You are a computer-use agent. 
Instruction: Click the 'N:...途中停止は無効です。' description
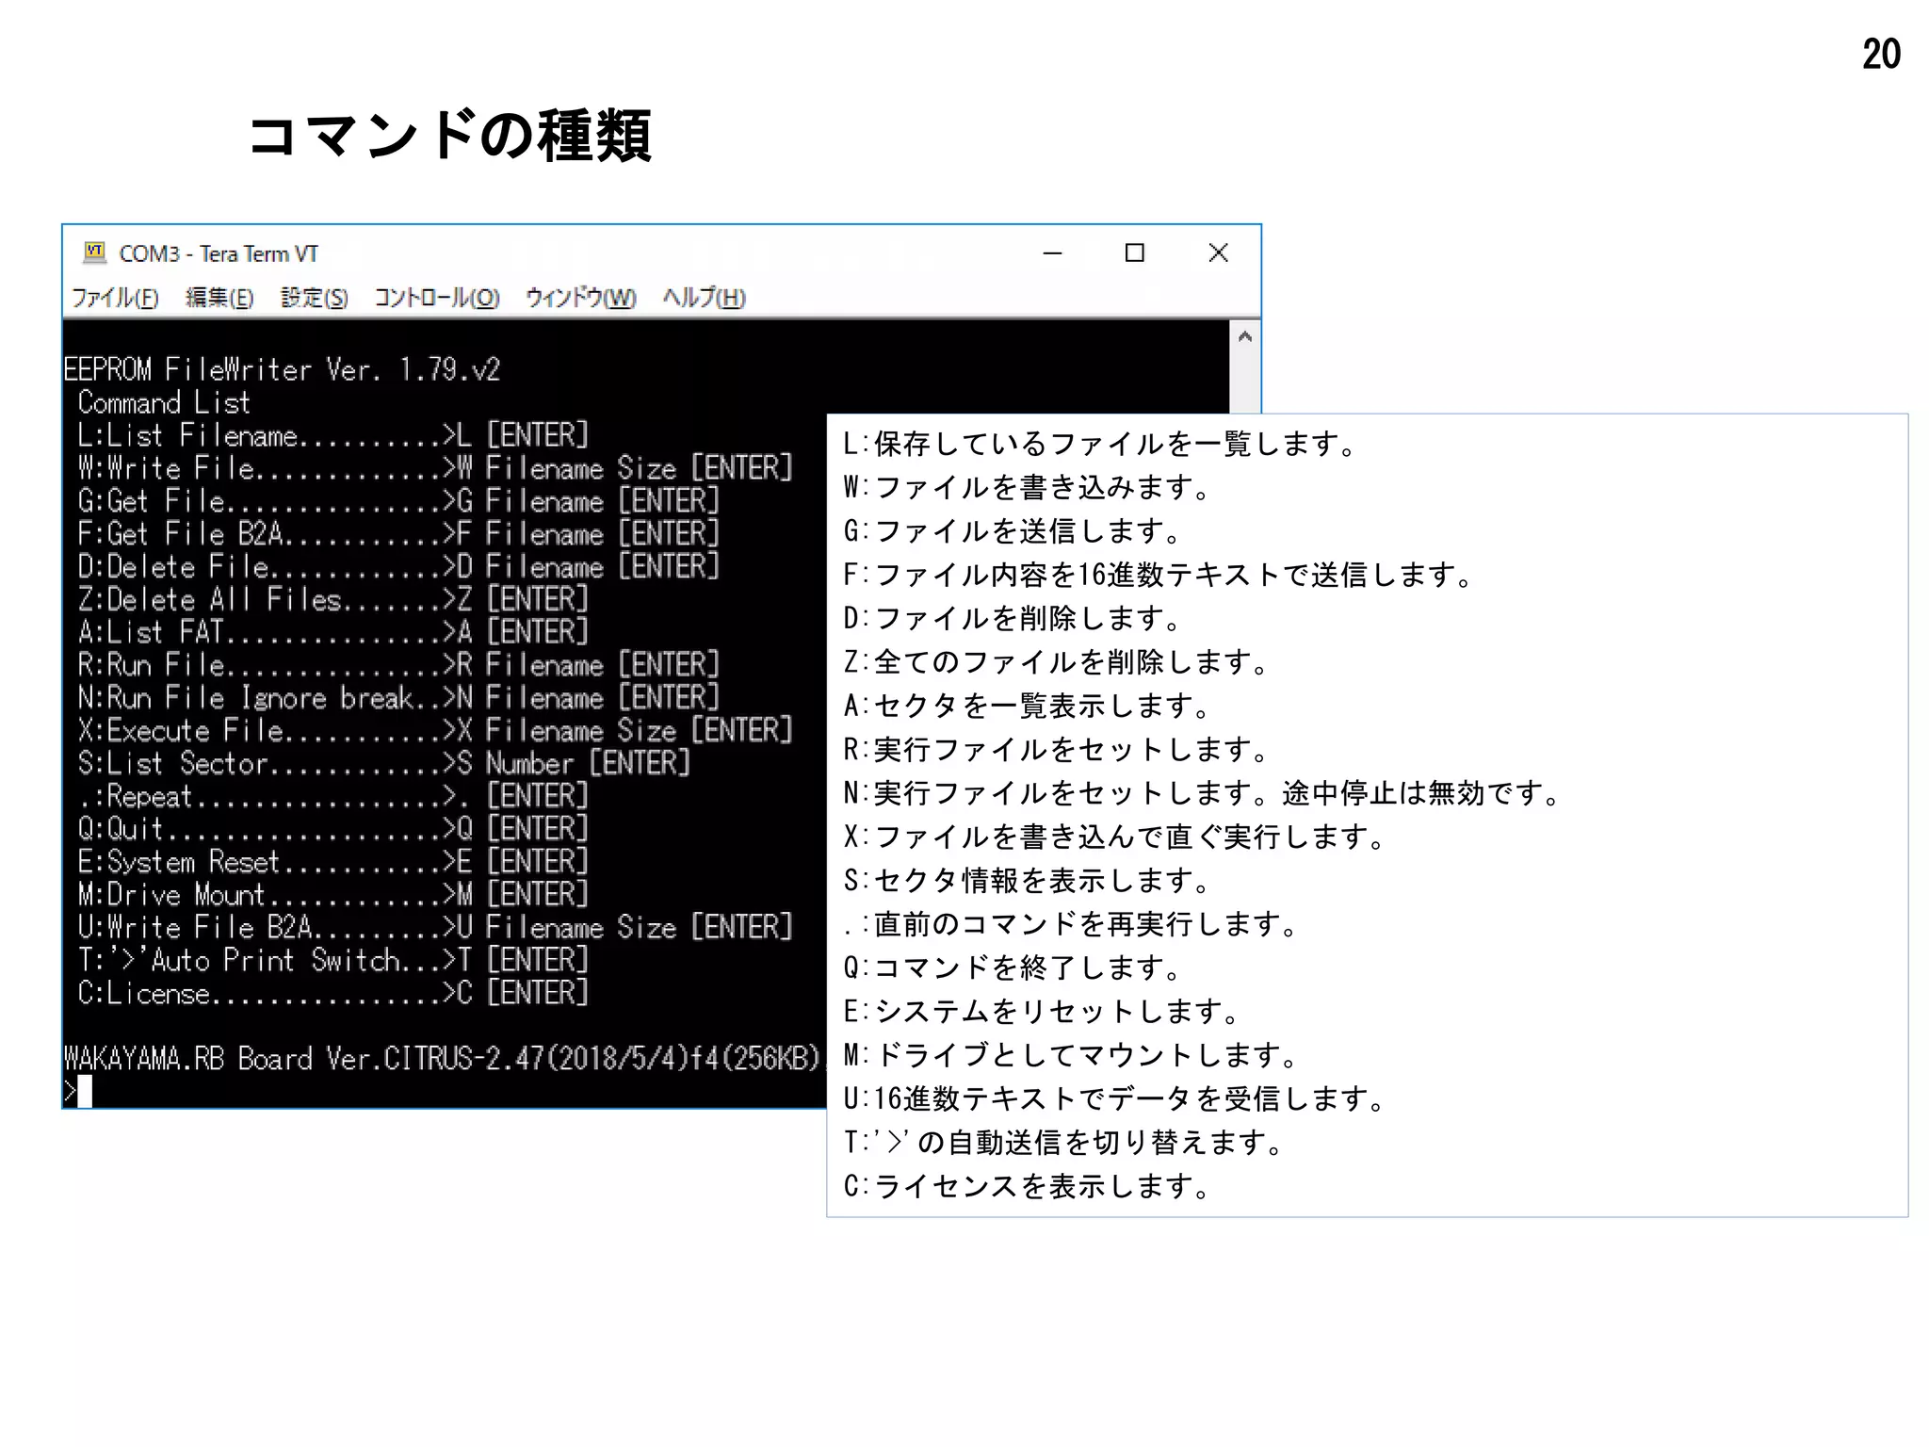tap(1203, 793)
